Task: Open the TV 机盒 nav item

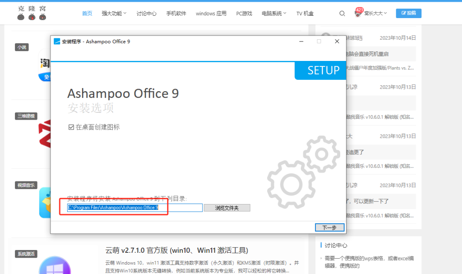Action: (305, 13)
